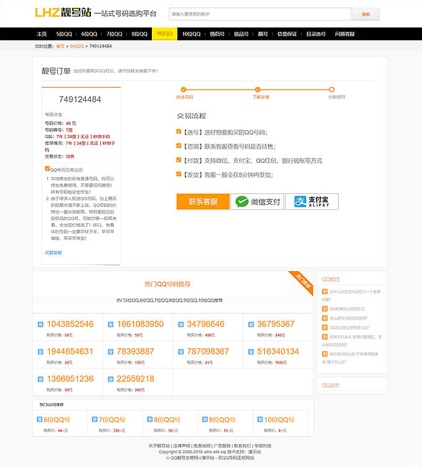Toggle the 【发货】 checkbox

179,175
